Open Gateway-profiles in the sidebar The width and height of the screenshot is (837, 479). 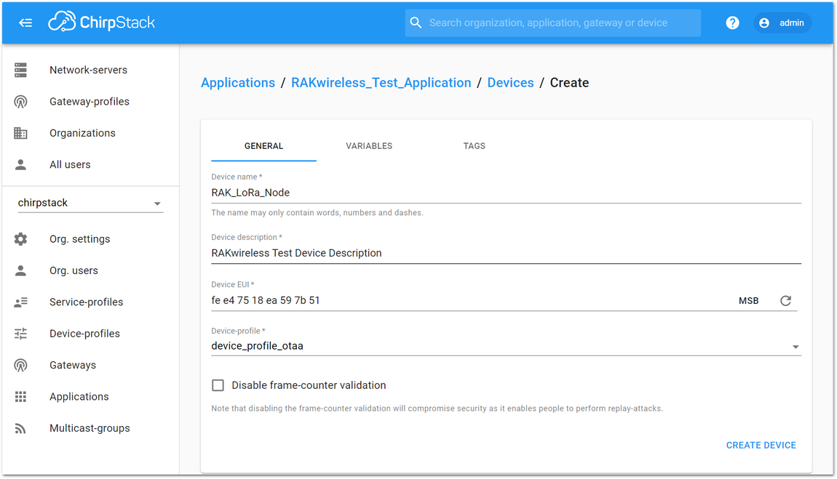click(90, 101)
